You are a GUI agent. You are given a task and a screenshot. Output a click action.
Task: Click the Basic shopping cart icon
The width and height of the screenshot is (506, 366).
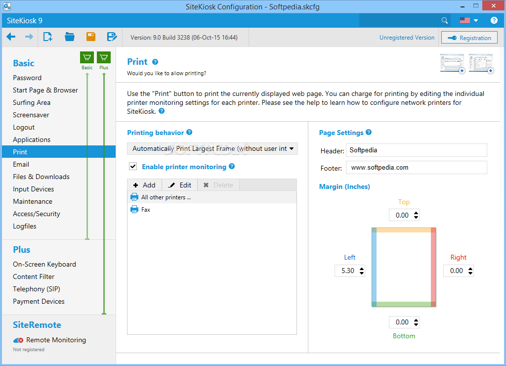point(87,58)
